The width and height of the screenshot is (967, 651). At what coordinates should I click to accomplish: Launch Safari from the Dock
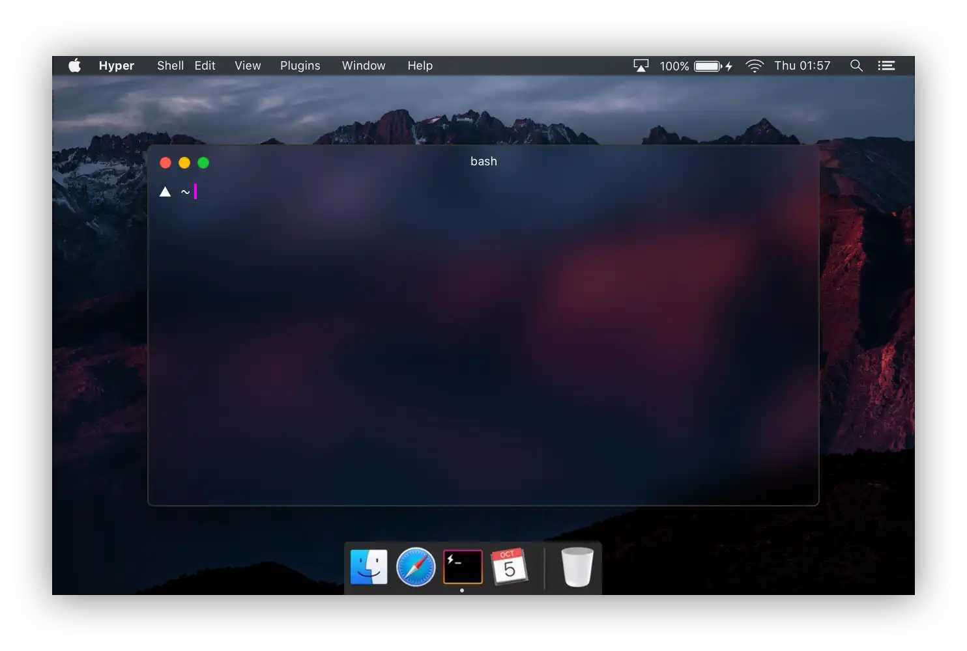416,567
